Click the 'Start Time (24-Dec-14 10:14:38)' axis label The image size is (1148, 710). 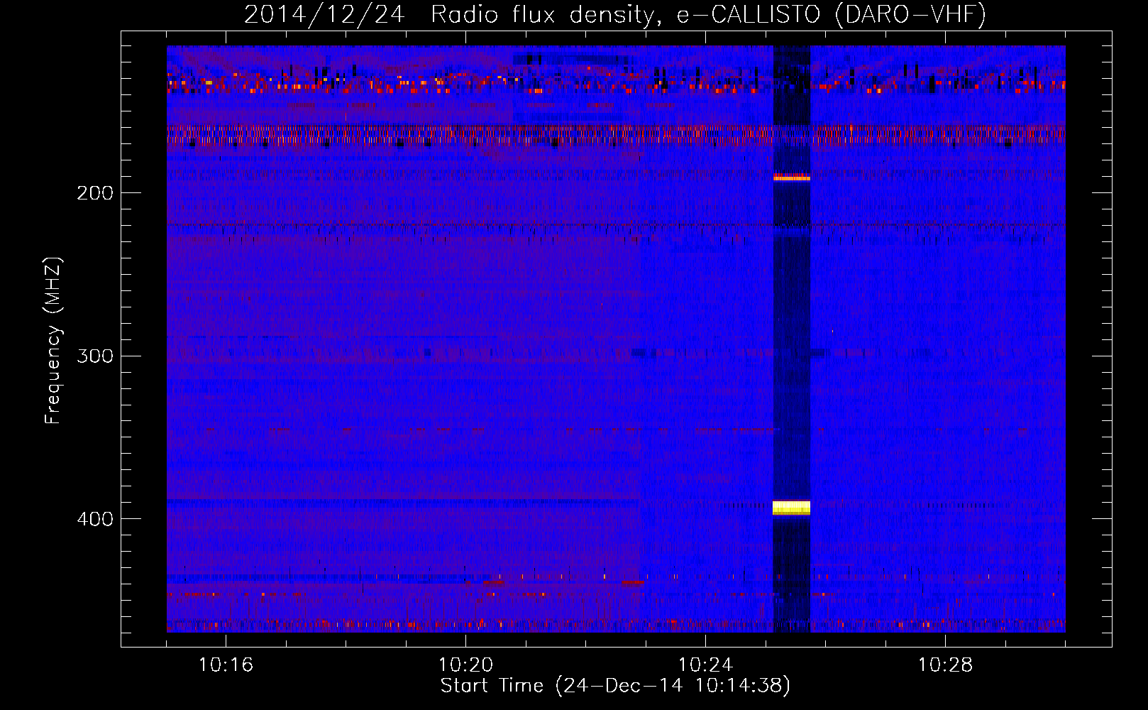[615, 686]
